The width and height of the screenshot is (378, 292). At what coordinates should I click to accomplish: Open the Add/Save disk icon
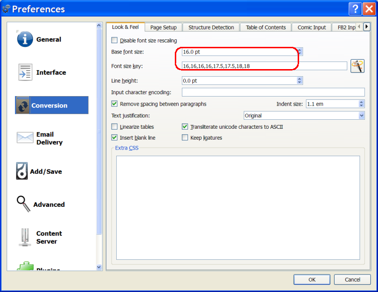pyautogui.click(x=22, y=171)
